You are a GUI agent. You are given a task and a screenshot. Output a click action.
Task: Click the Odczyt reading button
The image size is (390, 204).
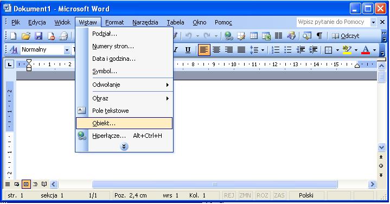tap(346, 36)
